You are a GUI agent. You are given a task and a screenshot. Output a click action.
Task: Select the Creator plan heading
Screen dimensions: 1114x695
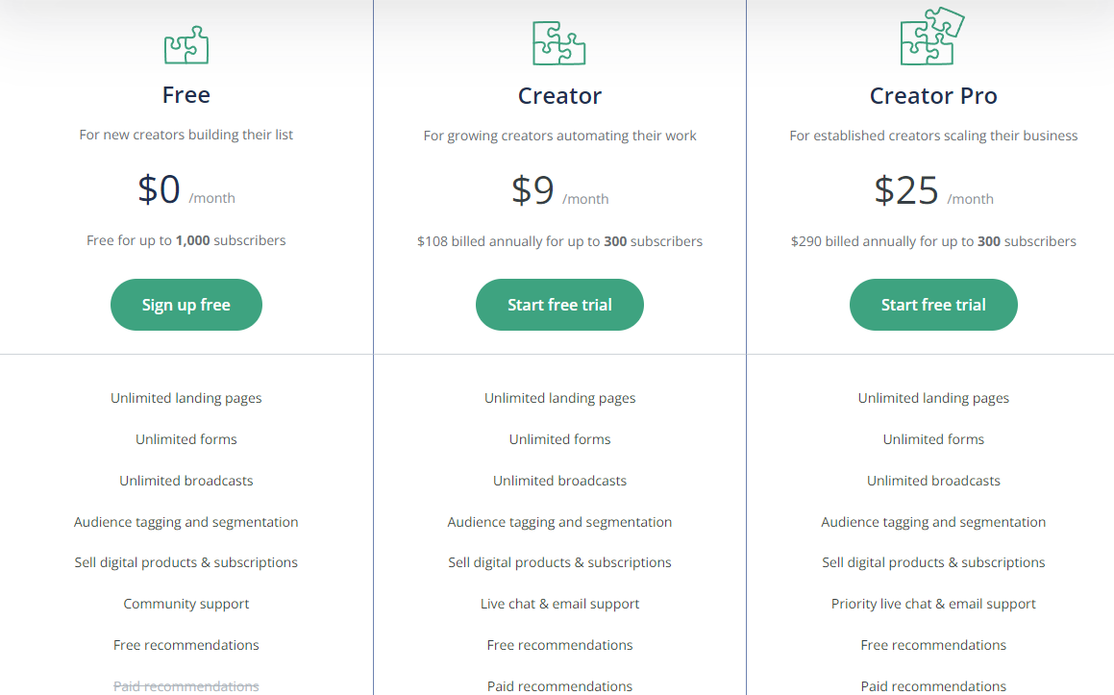[x=559, y=96]
